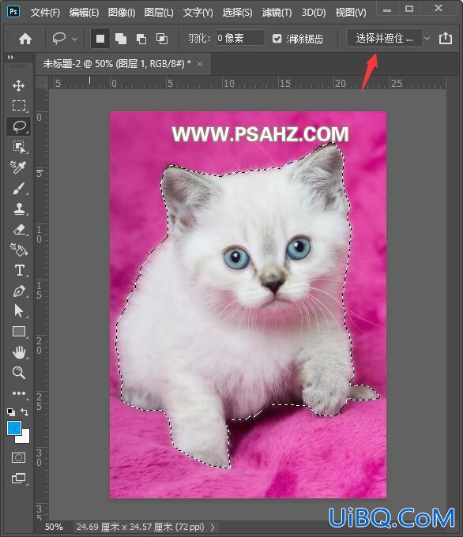Click the blue foreground color swatch
Screen dimensions: 463x537
[x=14, y=428]
